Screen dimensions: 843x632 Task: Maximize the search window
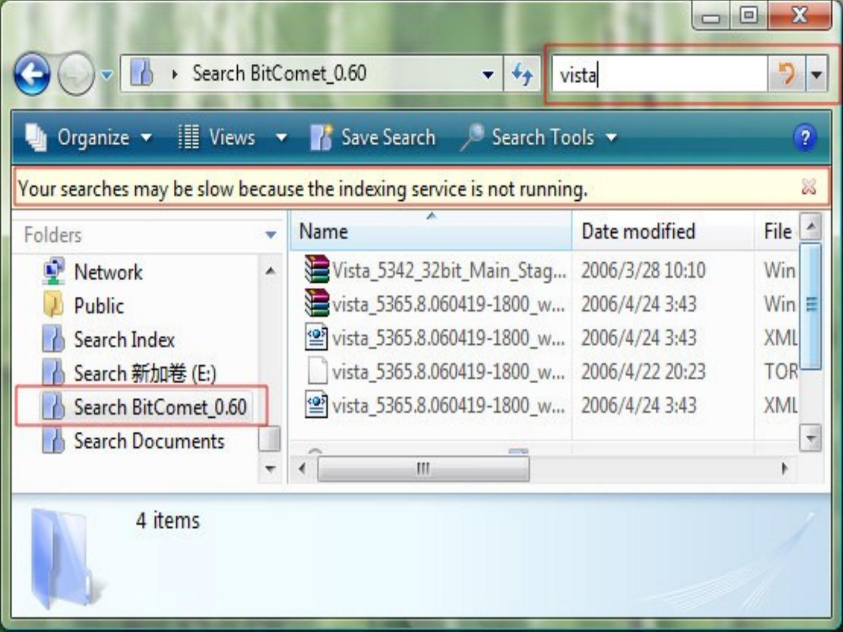(x=749, y=15)
